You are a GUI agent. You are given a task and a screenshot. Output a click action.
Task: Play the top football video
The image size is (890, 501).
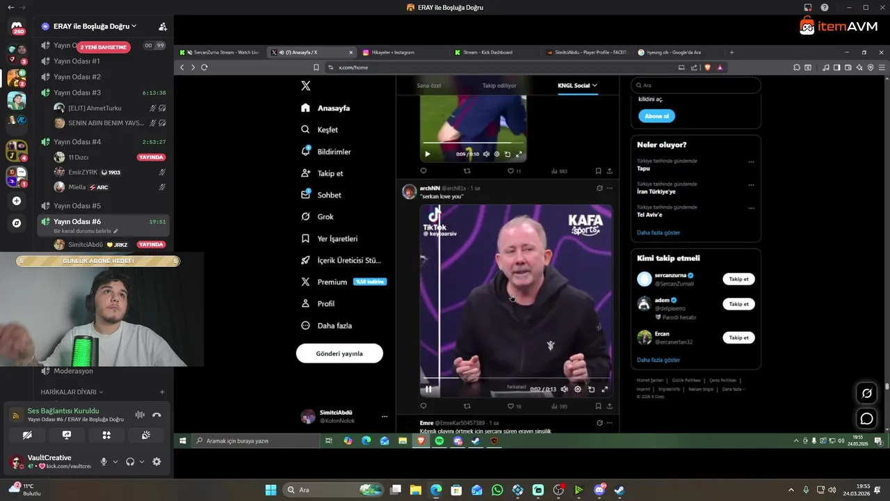(427, 154)
